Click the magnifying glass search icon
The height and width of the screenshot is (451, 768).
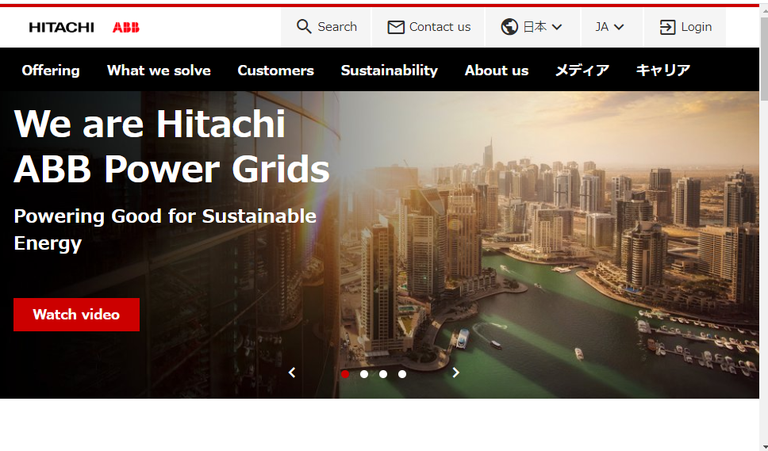[x=304, y=27]
